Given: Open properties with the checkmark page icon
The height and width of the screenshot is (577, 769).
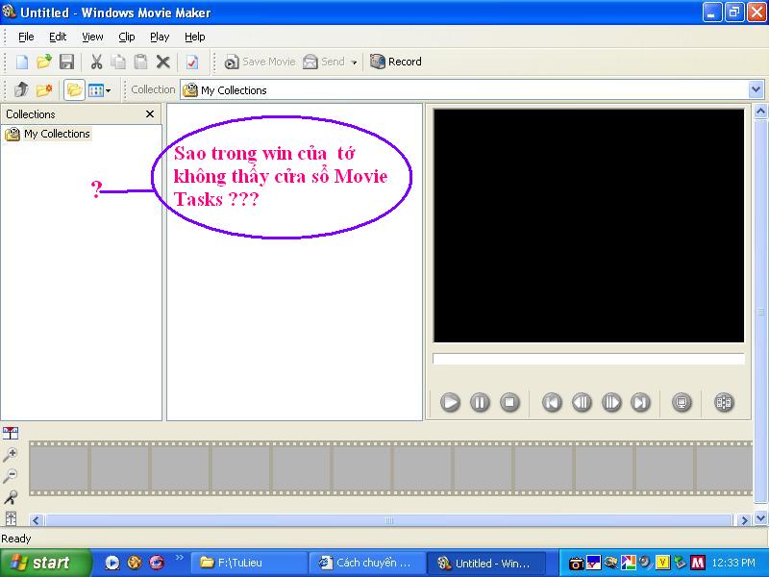Looking at the screenshot, I should (x=191, y=62).
